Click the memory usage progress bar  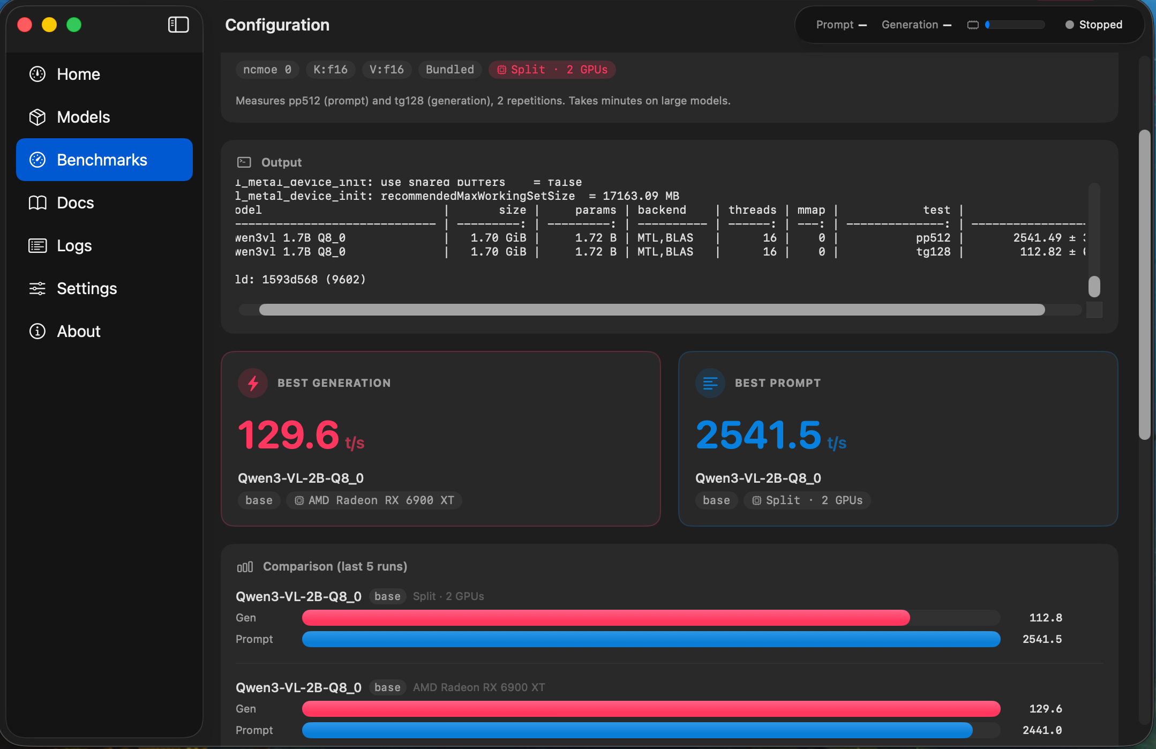tap(1015, 25)
